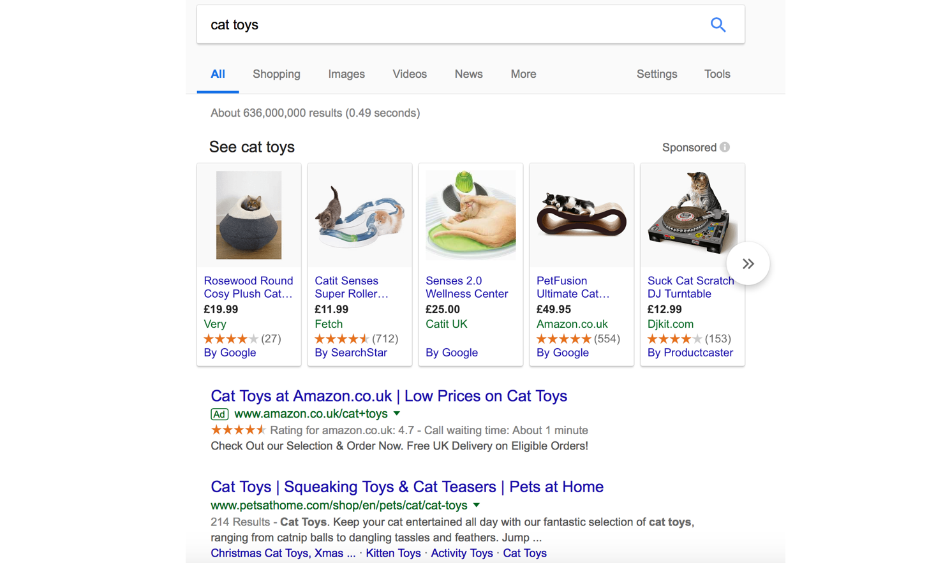Open the Videos tab
Screen dimensions: 943x563
tap(410, 74)
